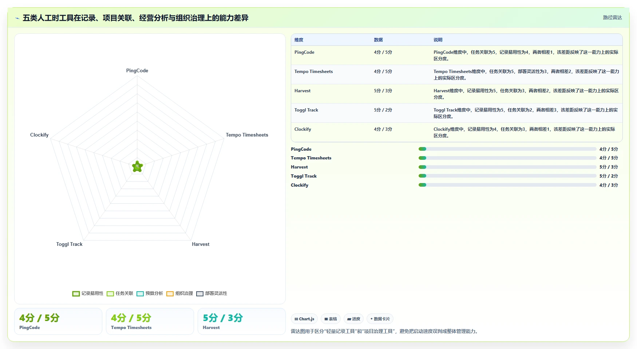637x349 pixels.
Task: Click the 数据 column header
Action: coord(378,40)
